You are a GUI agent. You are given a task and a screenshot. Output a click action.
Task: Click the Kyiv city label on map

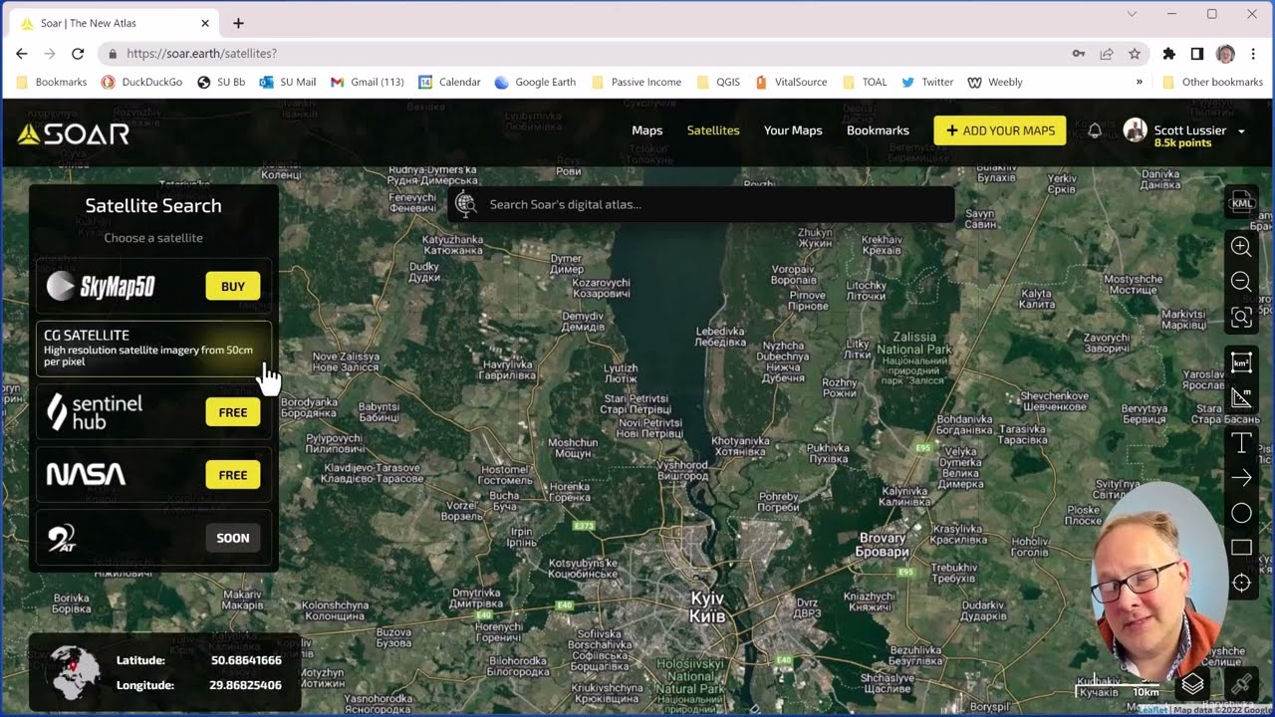coord(708,606)
